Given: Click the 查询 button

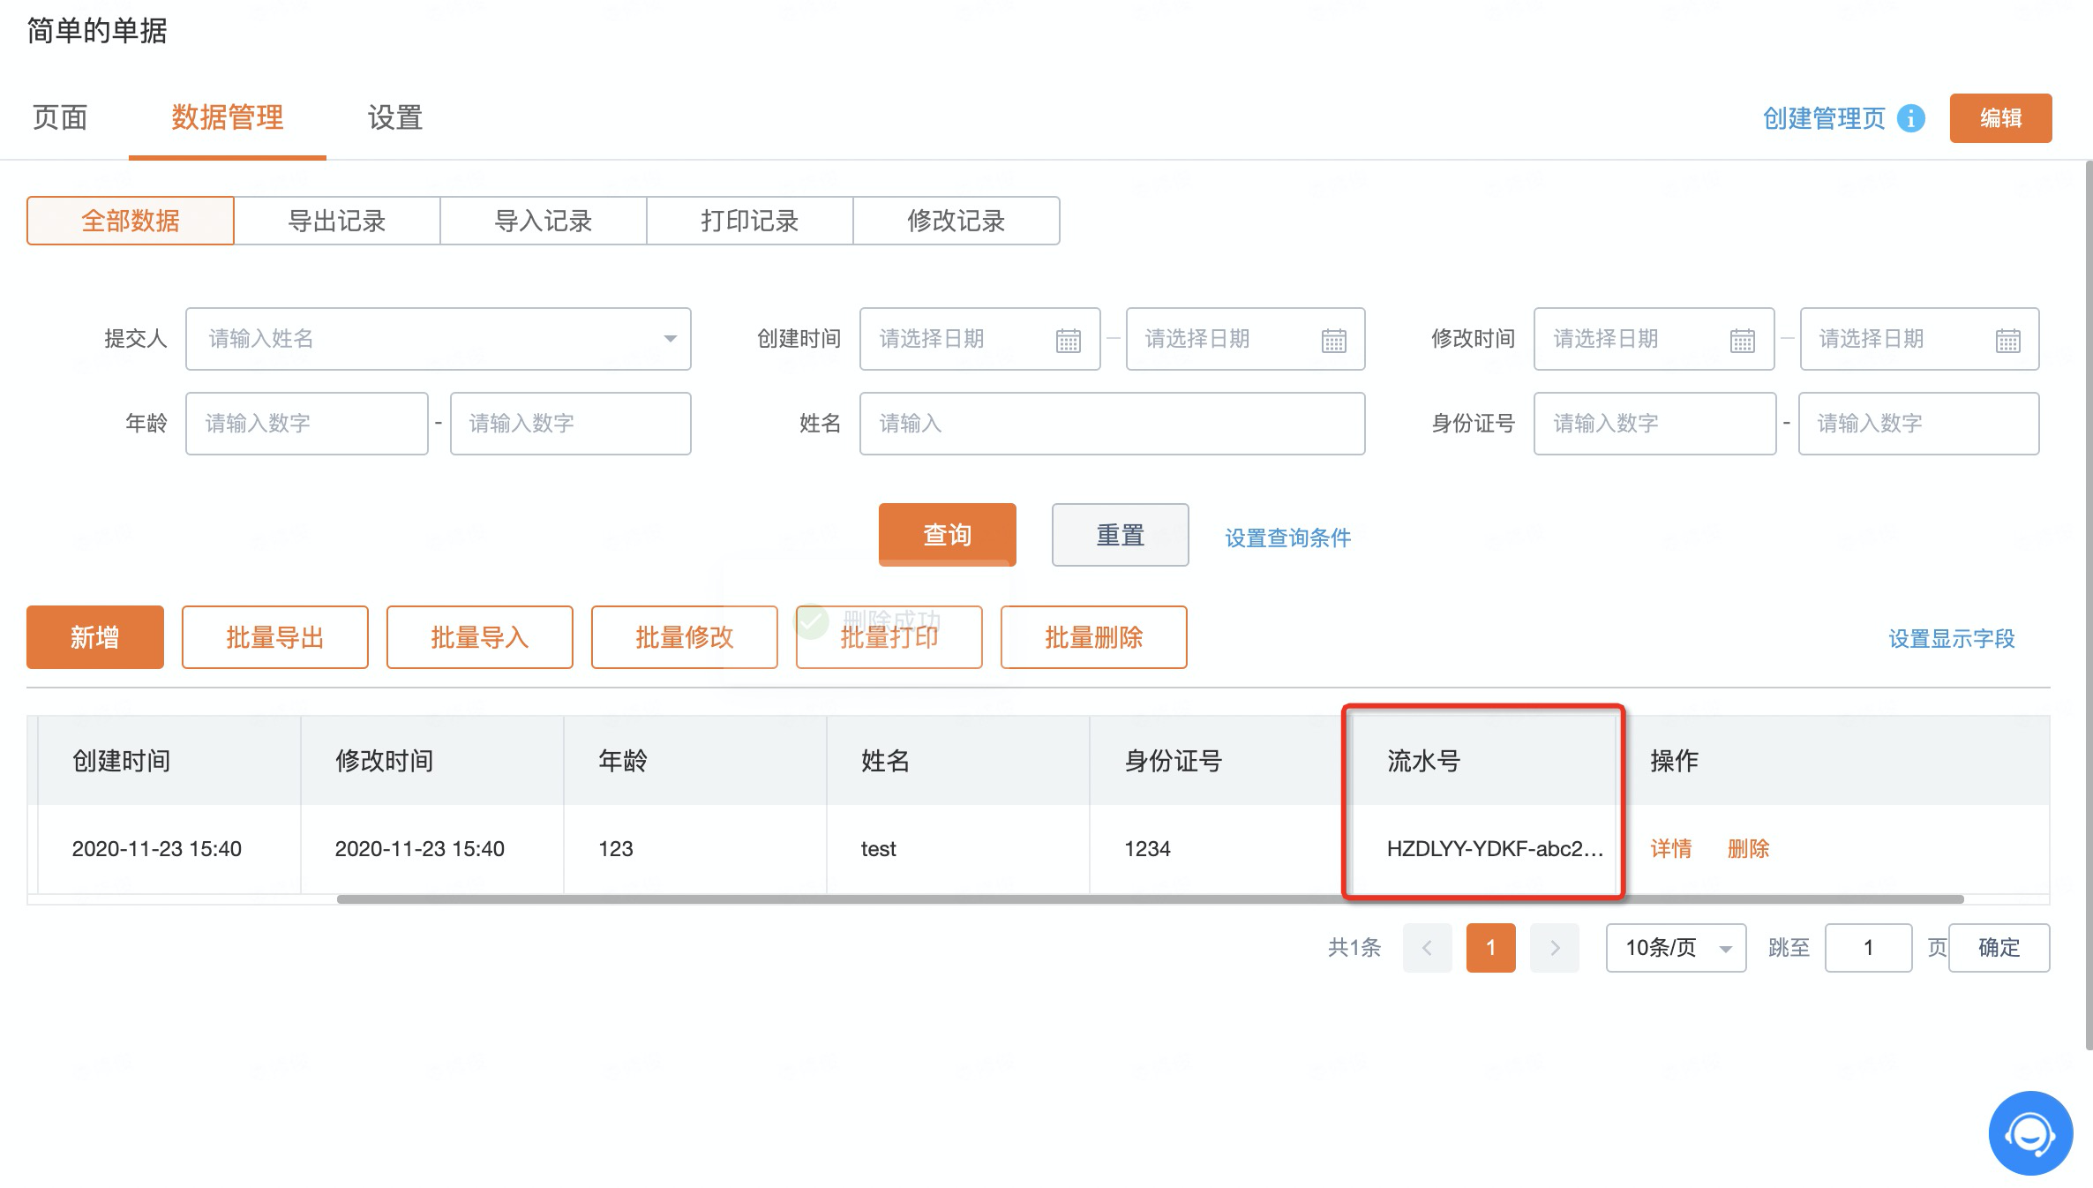Looking at the screenshot, I should point(947,535).
